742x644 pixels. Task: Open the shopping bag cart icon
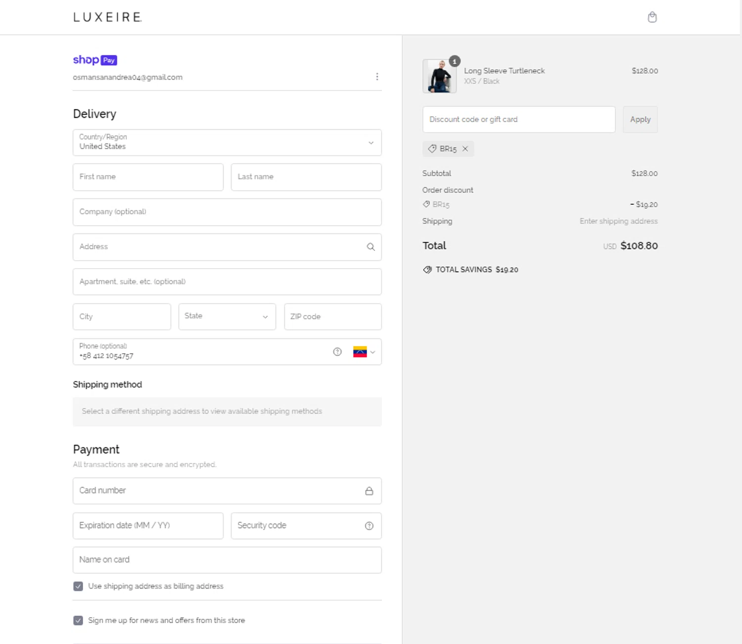pos(652,17)
